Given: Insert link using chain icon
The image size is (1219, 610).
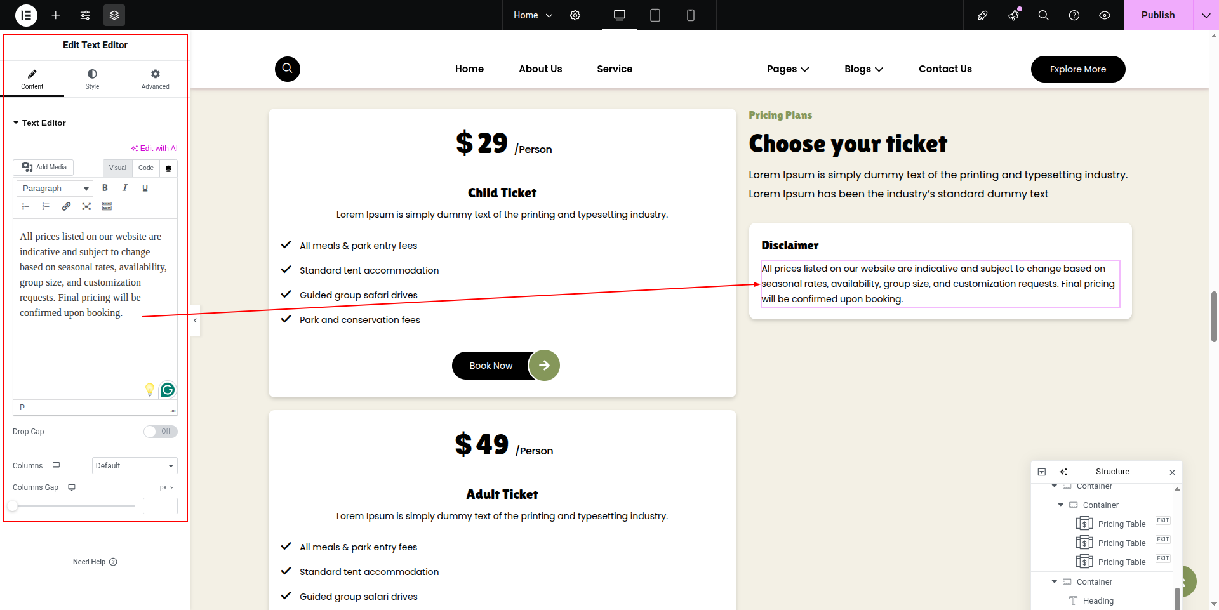Looking at the screenshot, I should click(x=66, y=206).
